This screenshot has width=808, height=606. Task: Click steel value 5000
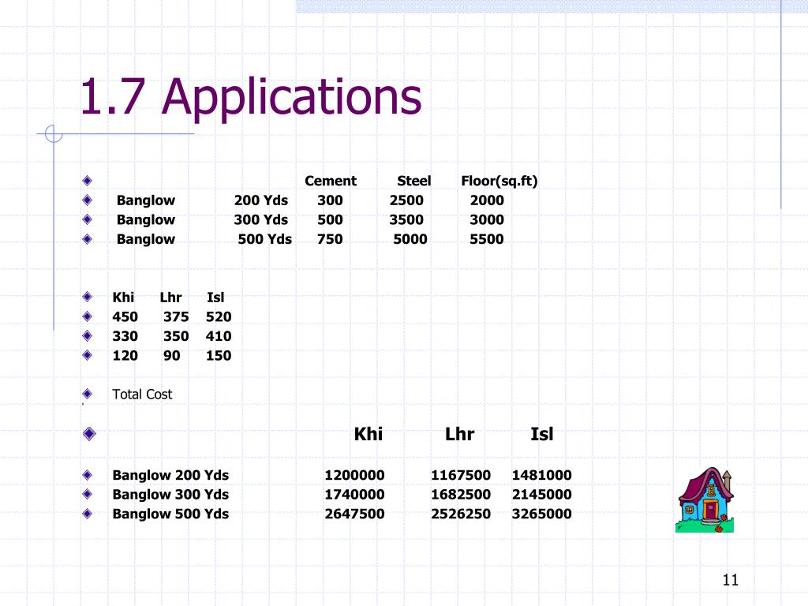click(410, 239)
